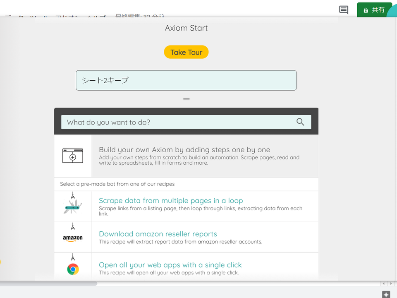Open the comments history icon
The height and width of the screenshot is (298, 397).
point(344,10)
